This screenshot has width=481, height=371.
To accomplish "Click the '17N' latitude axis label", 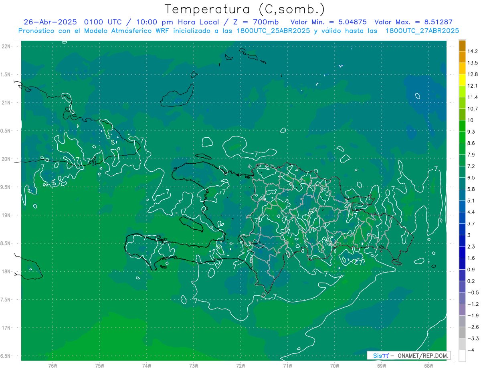I will 6,328.
